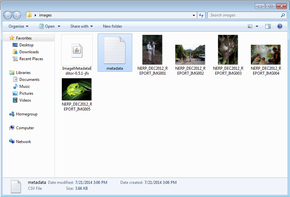
Task: Select Homegroup in navigation pane
Action: (x=27, y=114)
